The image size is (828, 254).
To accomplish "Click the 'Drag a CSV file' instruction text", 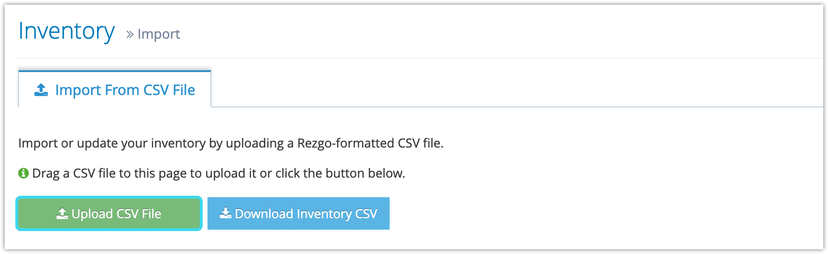I will point(218,173).
